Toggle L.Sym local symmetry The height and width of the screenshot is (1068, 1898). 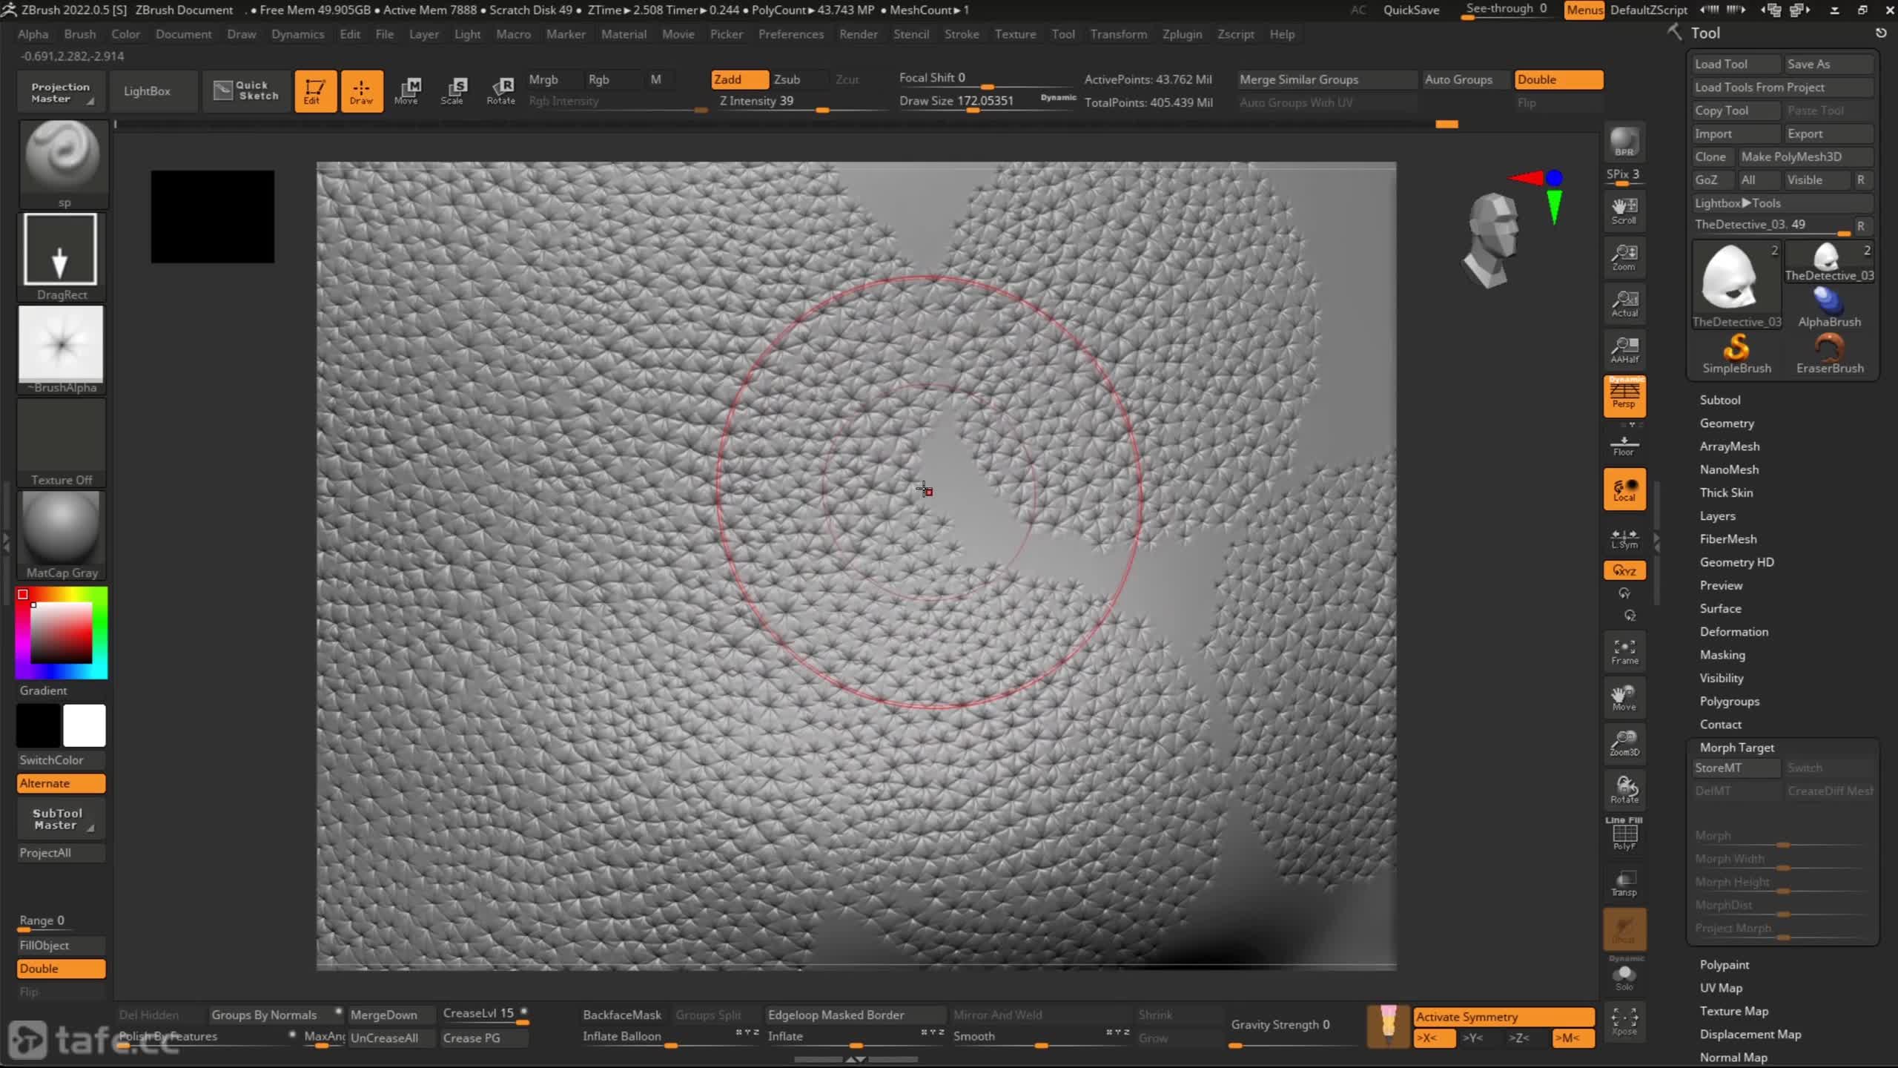(1624, 538)
